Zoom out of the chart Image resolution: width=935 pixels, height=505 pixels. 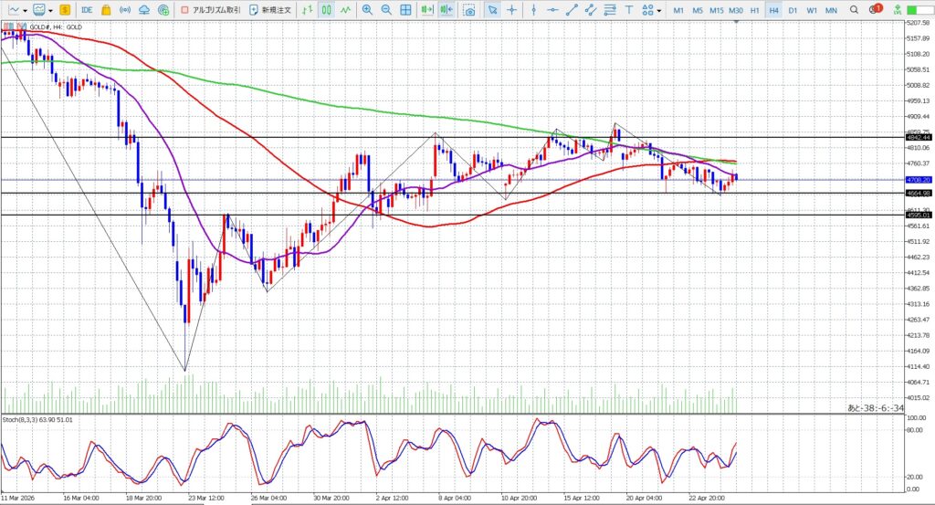386,10
